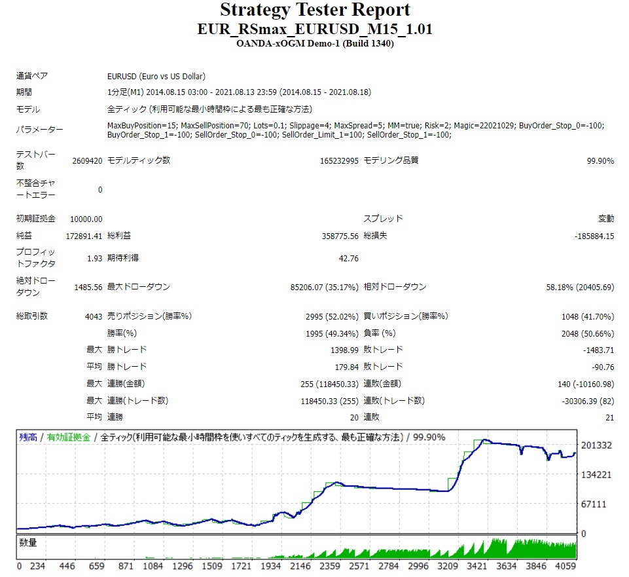Click the スプレッド label
Image resolution: width=629 pixels, height=577 pixels.
383,219
